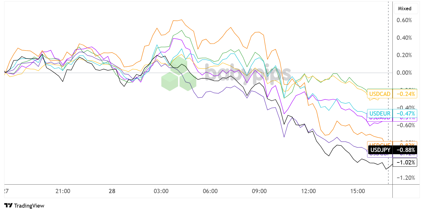
Task: Click the -1.02% last value tag
Action: pyautogui.click(x=405, y=163)
